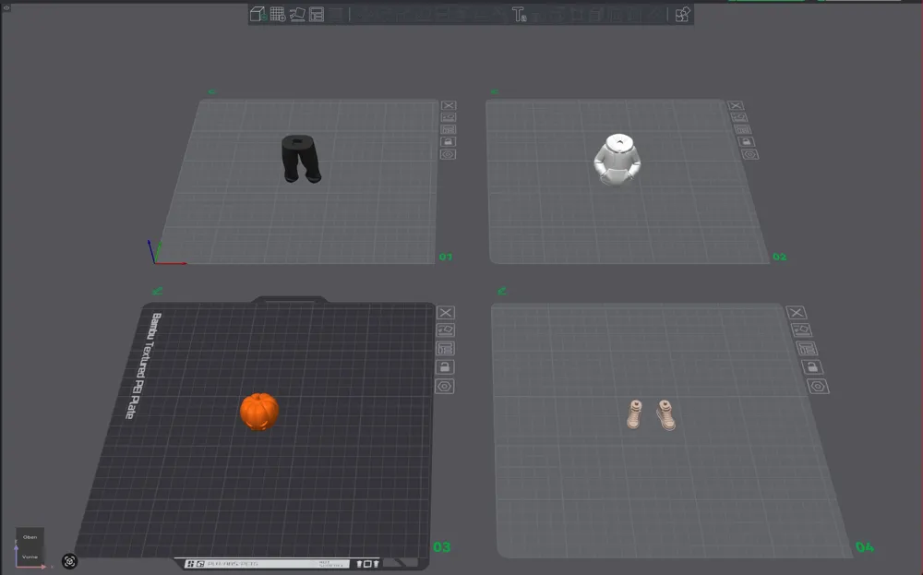Click the Bambu Textured PEI Plate label

(x=144, y=365)
